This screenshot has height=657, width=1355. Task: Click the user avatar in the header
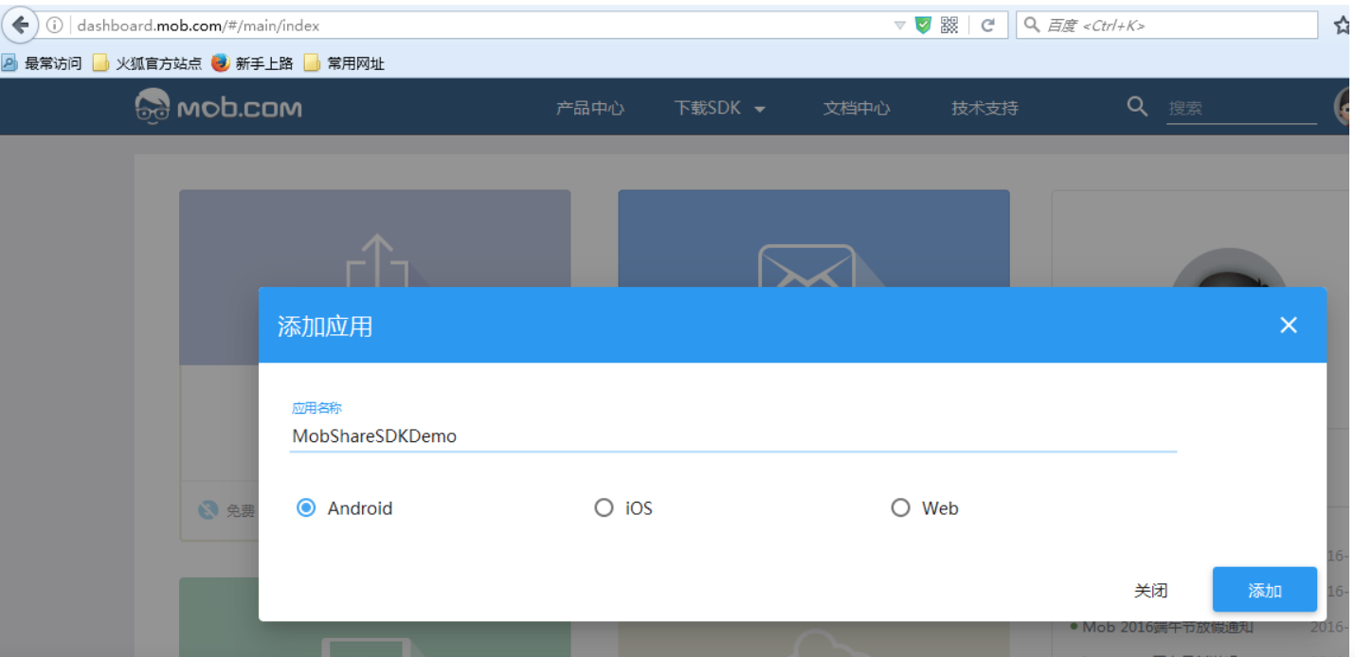[x=1343, y=107]
